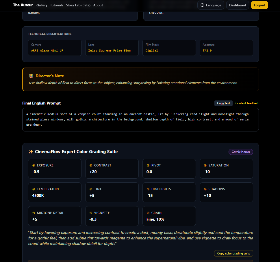
Task: Click the Grain target icon
Action: click(x=148, y=213)
